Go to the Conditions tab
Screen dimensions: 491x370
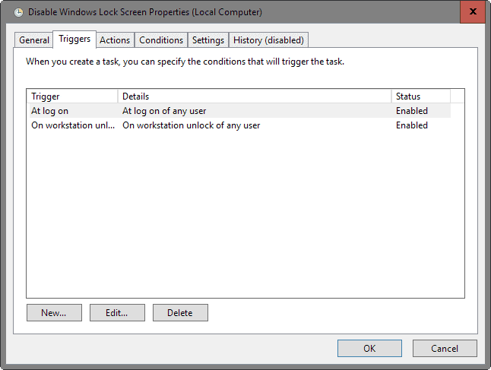tap(161, 40)
